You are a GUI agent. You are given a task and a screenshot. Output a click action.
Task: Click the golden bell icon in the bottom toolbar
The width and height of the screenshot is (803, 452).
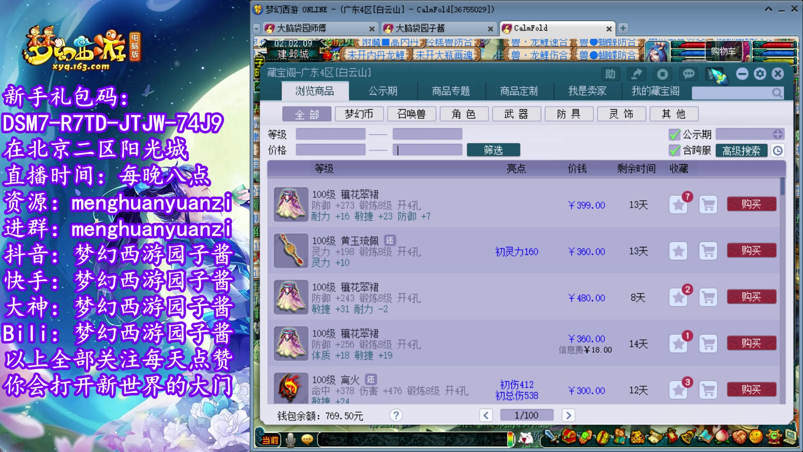(688, 437)
